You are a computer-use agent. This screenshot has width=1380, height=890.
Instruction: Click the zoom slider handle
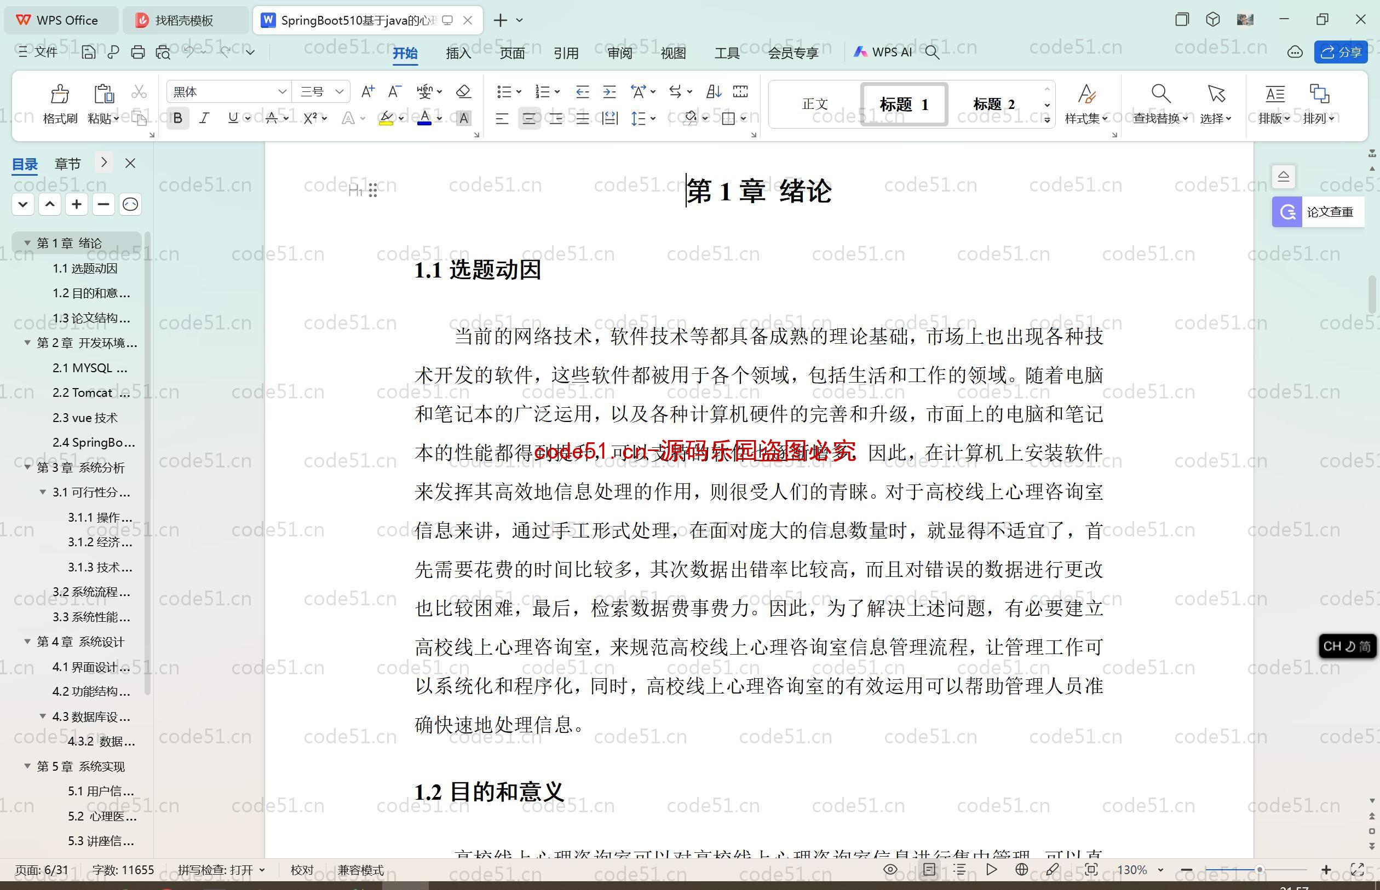click(1258, 869)
